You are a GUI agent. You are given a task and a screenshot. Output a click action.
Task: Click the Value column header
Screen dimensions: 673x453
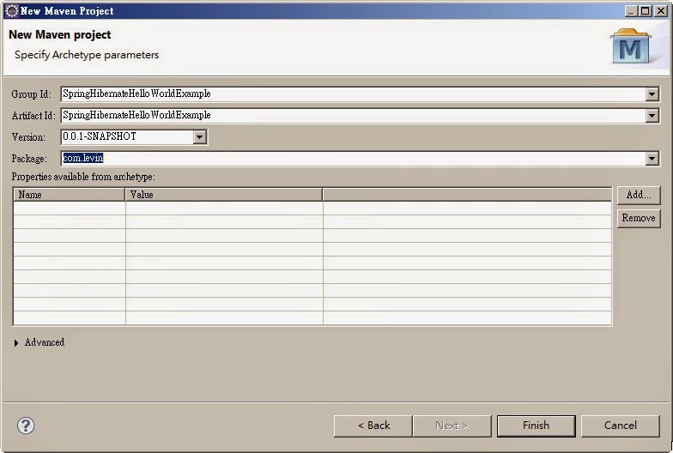point(223,195)
